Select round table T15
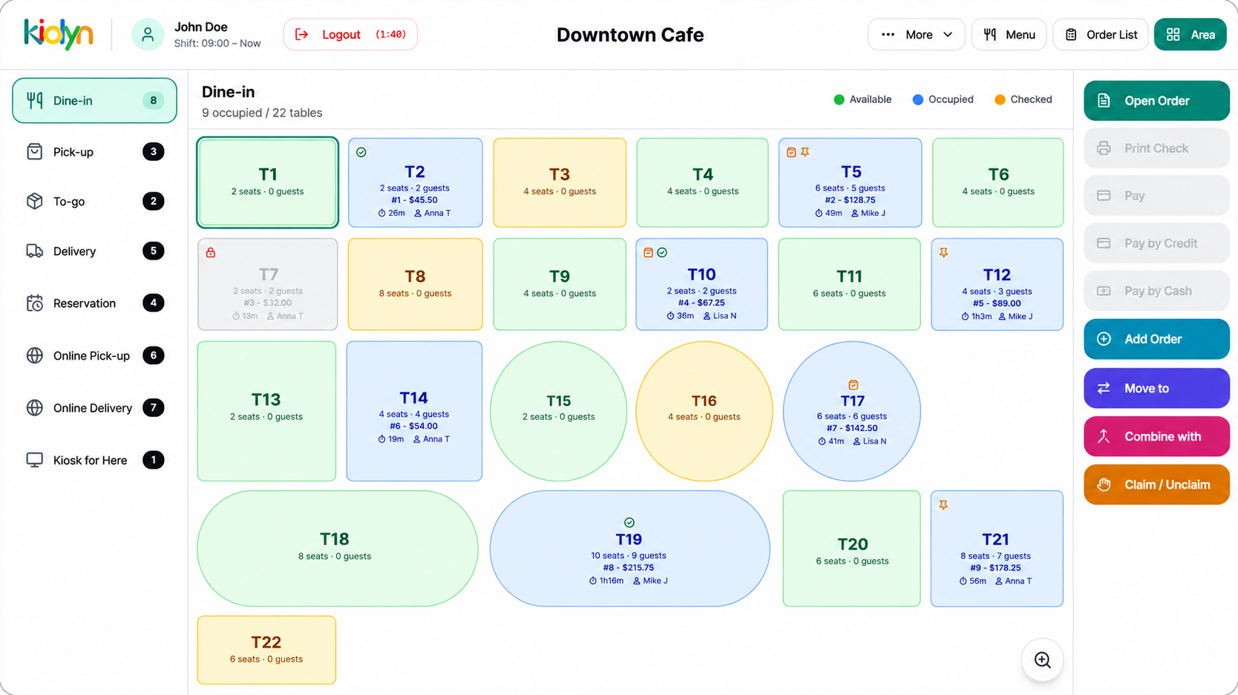 [558, 411]
